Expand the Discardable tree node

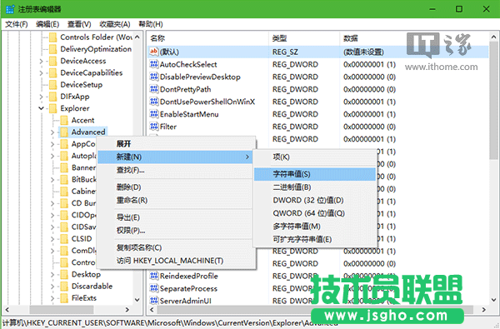tap(52, 287)
